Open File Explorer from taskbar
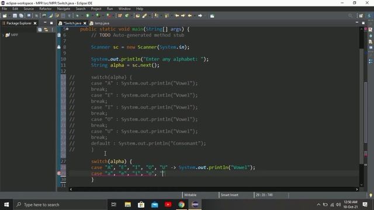The height and width of the screenshot is (210, 374). pyautogui.click(x=127, y=205)
